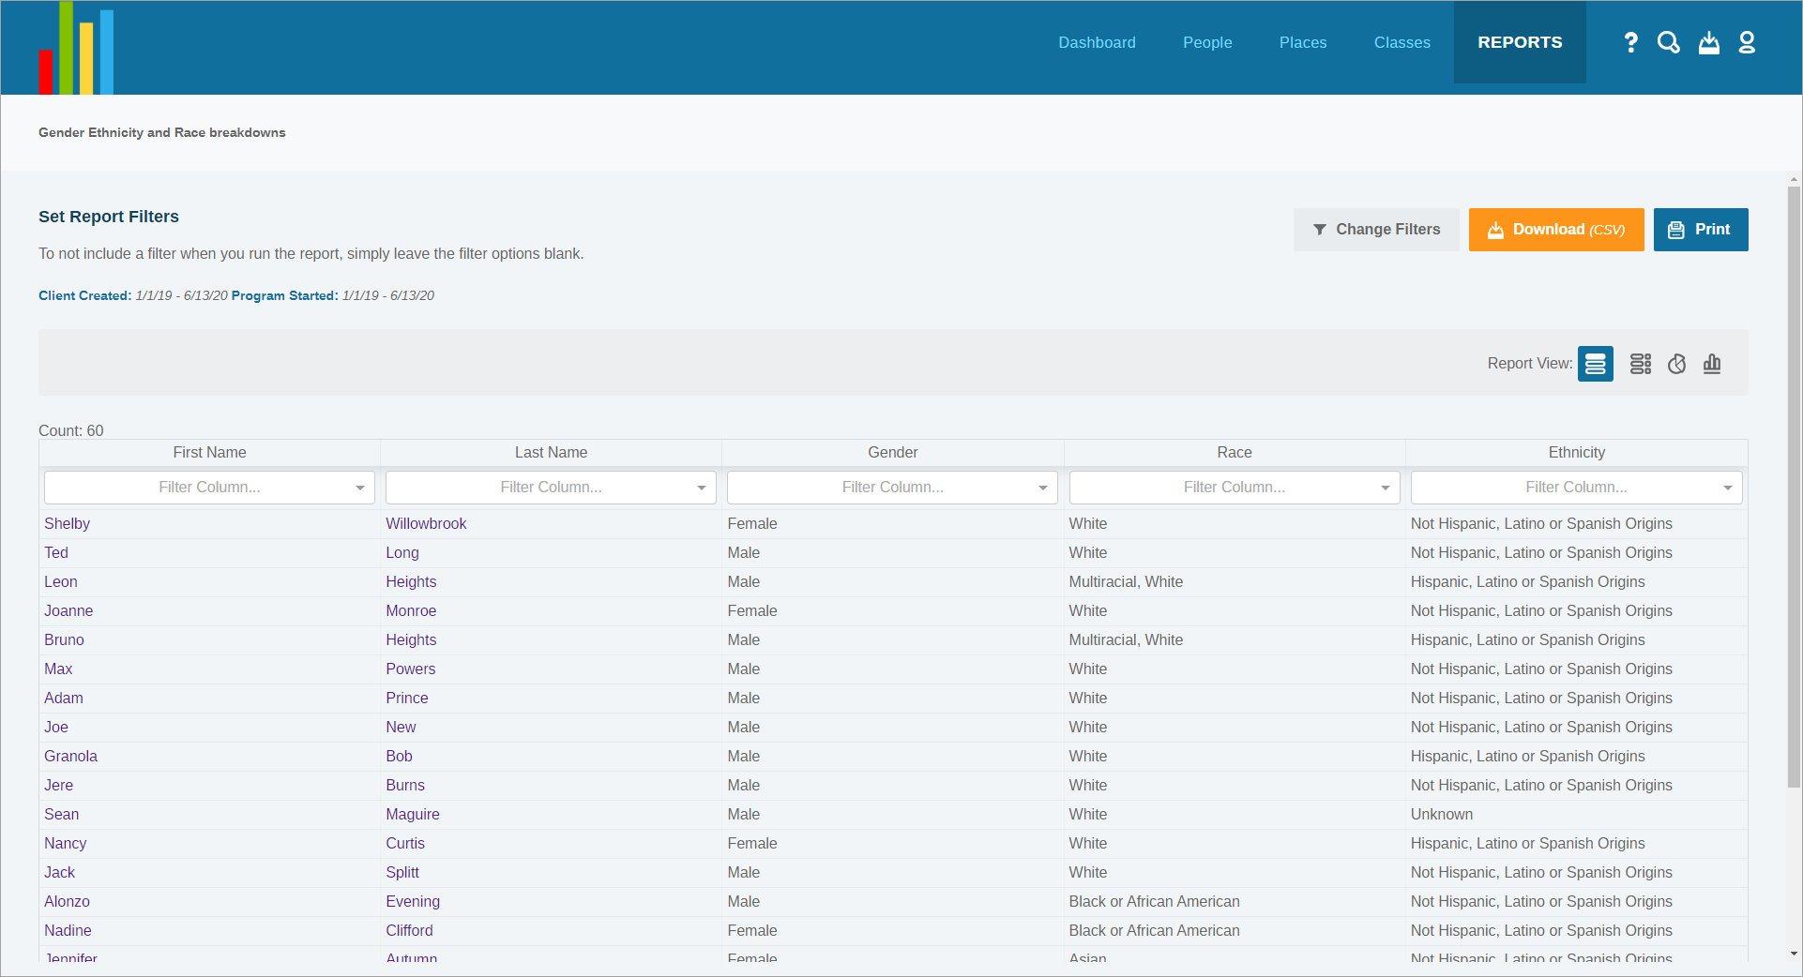Open the Dashboard menu item
The height and width of the screenshot is (977, 1803).
1097,42
